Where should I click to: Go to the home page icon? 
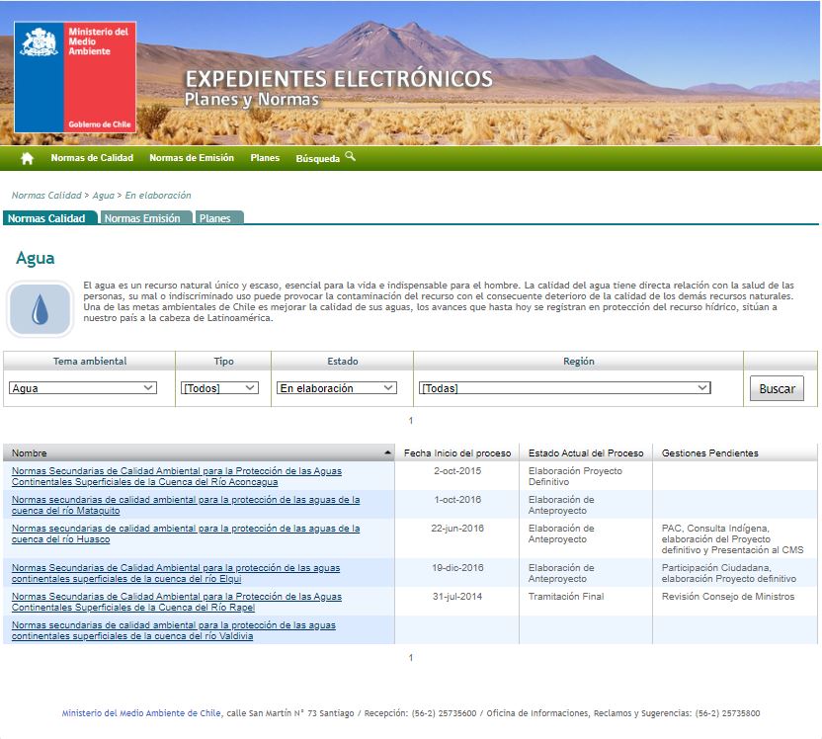[28, 158]
